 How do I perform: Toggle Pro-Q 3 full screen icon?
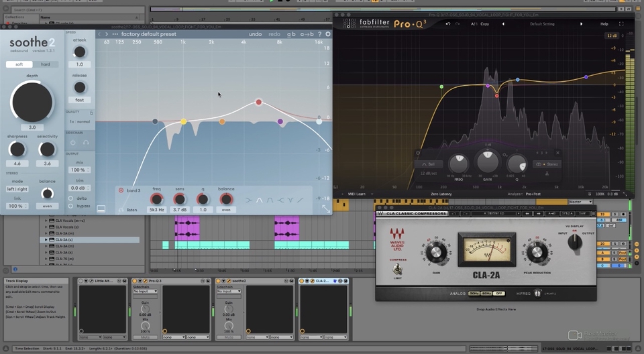tap(621, 24)
